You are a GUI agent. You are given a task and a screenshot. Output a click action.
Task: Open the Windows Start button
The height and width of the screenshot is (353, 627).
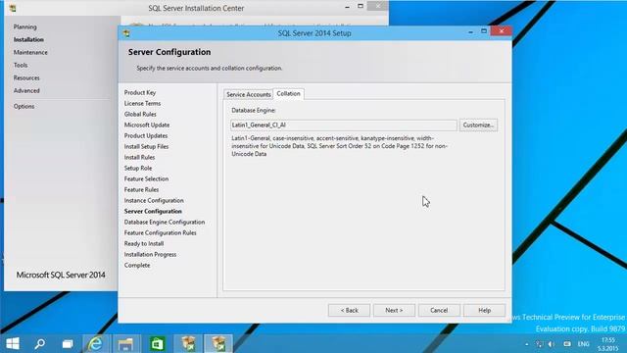point(13,343)
